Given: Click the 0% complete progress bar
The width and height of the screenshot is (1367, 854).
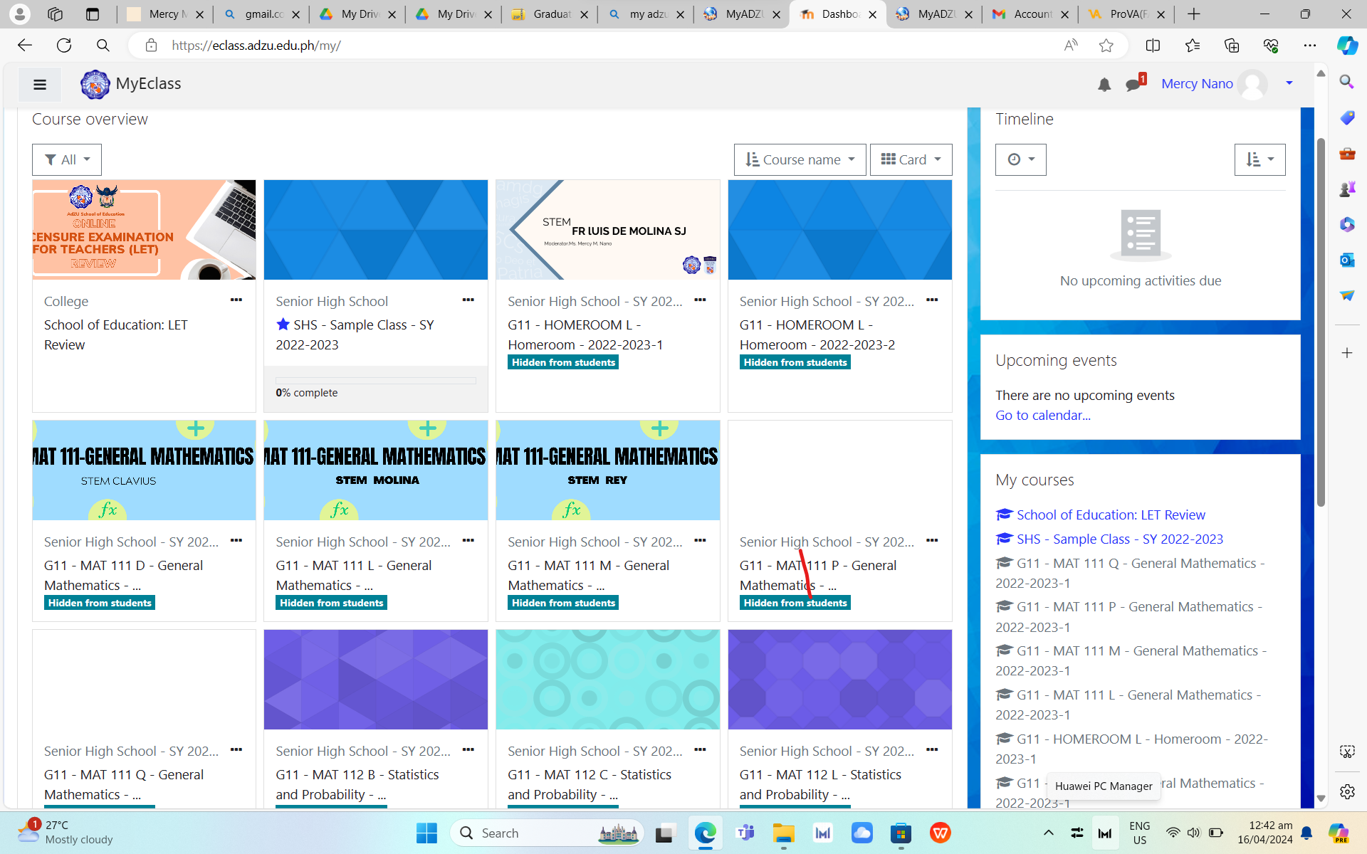Looking at the screenshot, I should [375, 379].
